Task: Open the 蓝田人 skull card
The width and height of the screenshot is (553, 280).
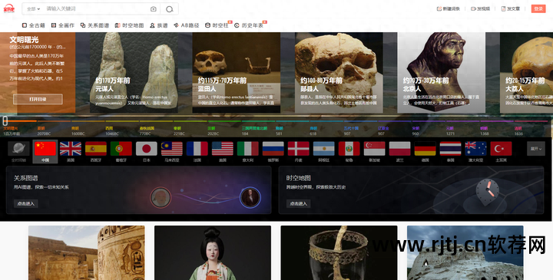Action: (x=237, y=73)
